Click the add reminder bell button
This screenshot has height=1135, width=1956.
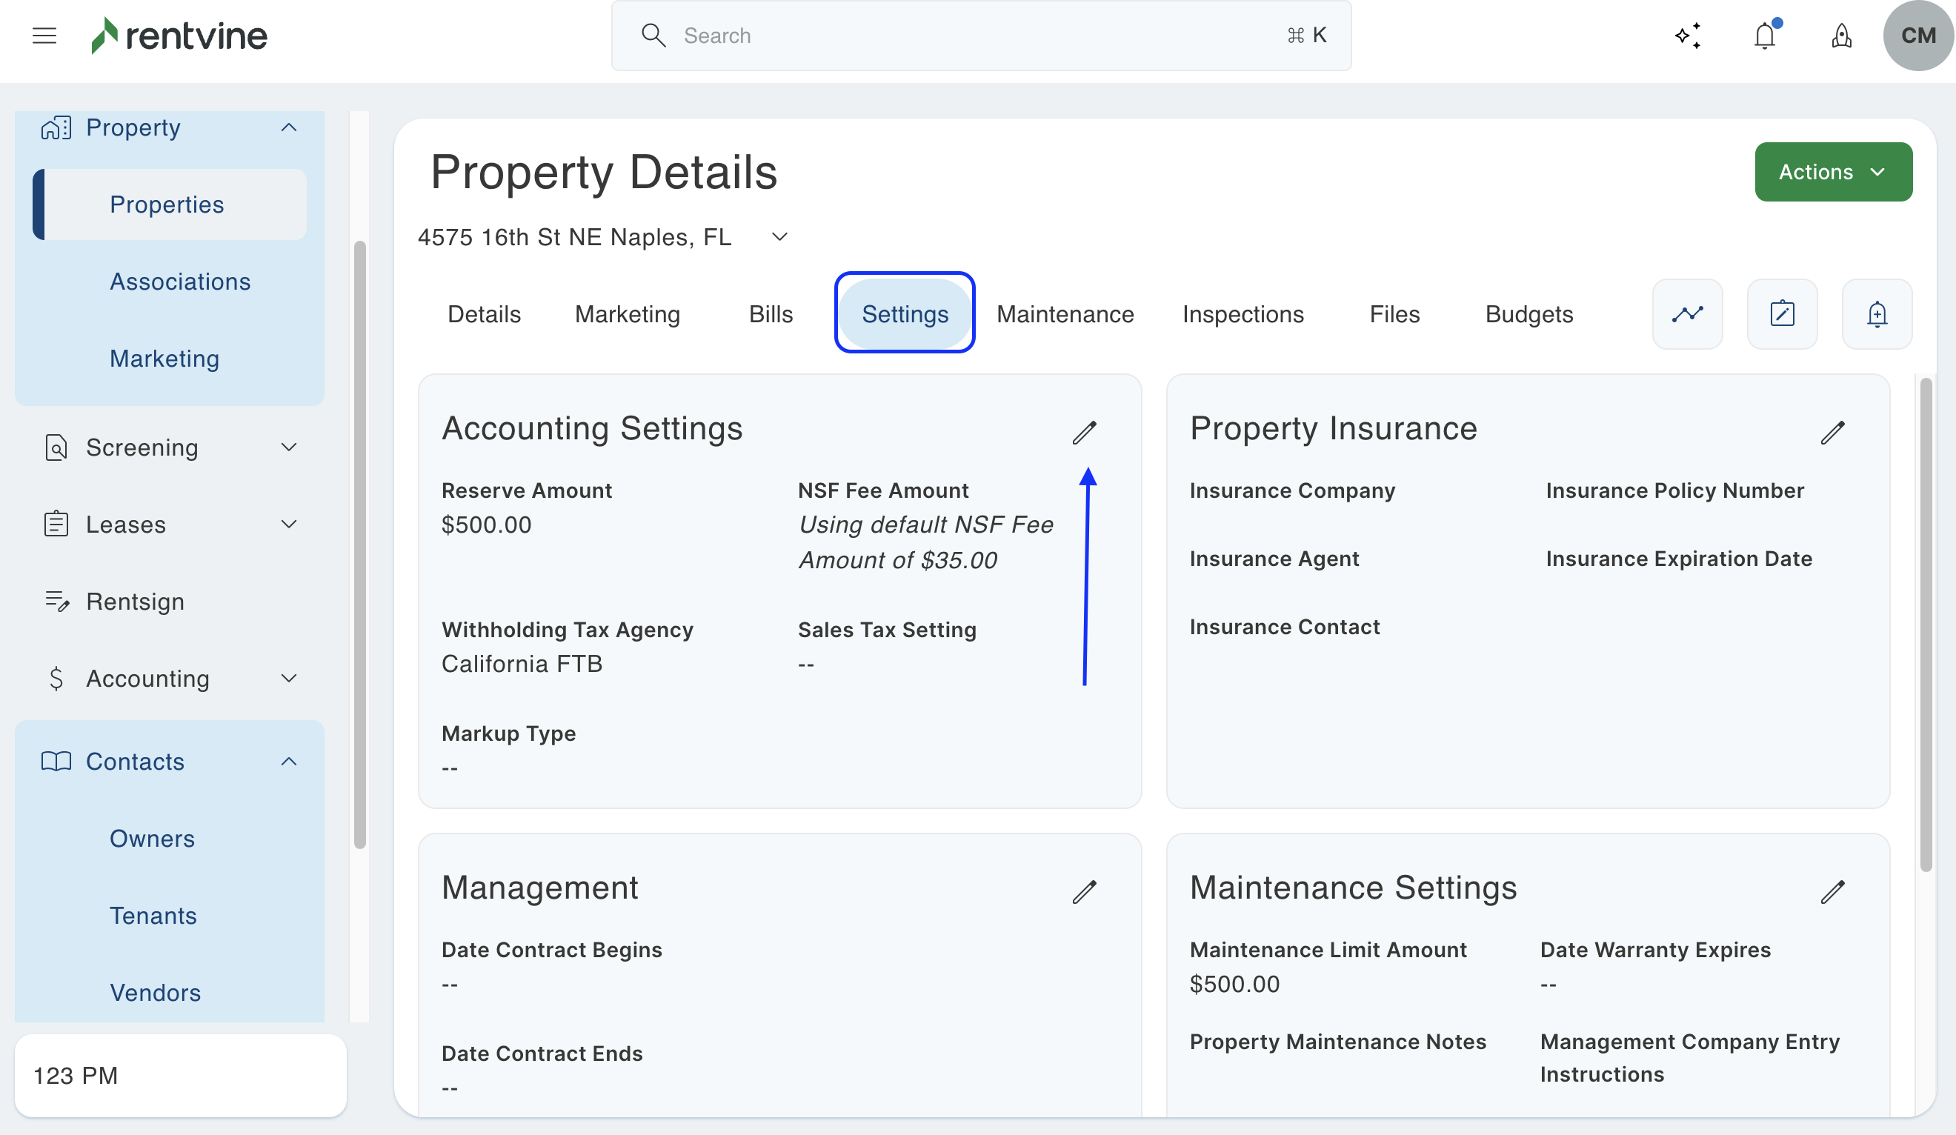(1876, 314)
